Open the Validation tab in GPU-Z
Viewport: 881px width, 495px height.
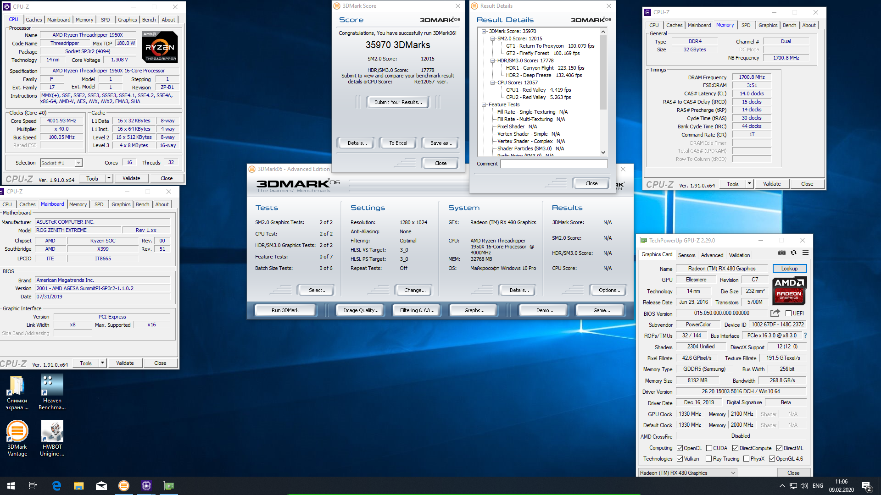739,255
